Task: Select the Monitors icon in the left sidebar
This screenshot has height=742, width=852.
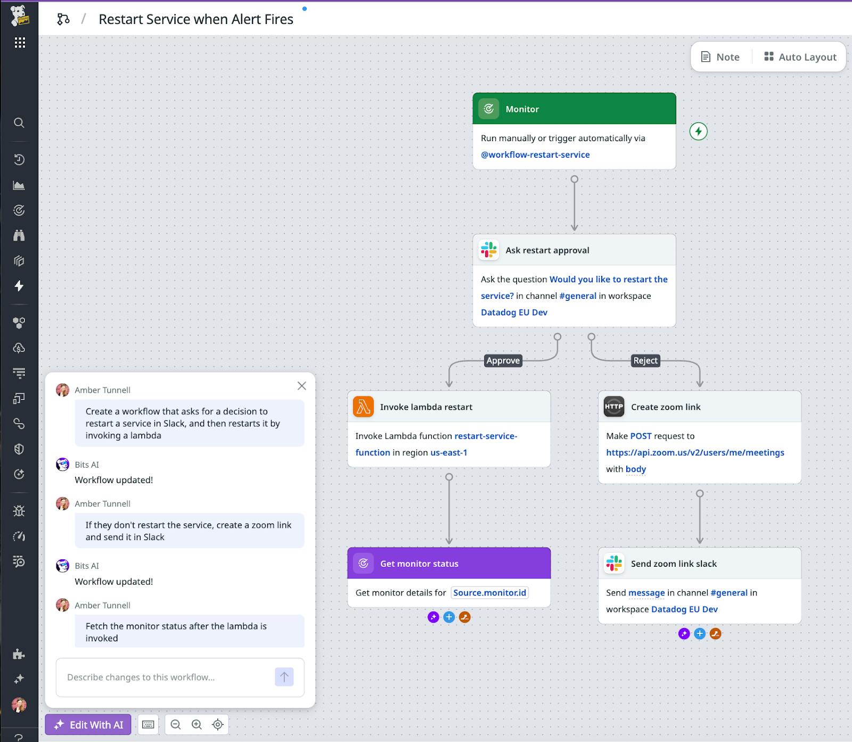Action: (19, 210)
